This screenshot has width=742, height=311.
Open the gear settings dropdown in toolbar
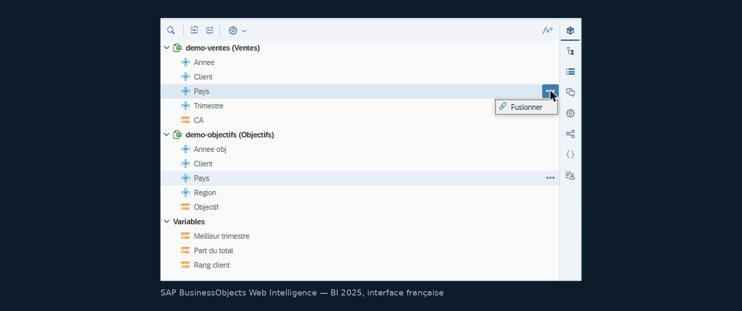point(238,30)
